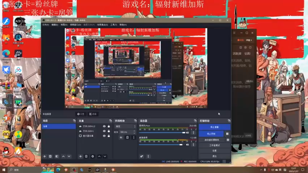Open OBS Studio desktop shortcut
Image resolution: width=308 pixels, height=173 pixels.
coord(18,7)
